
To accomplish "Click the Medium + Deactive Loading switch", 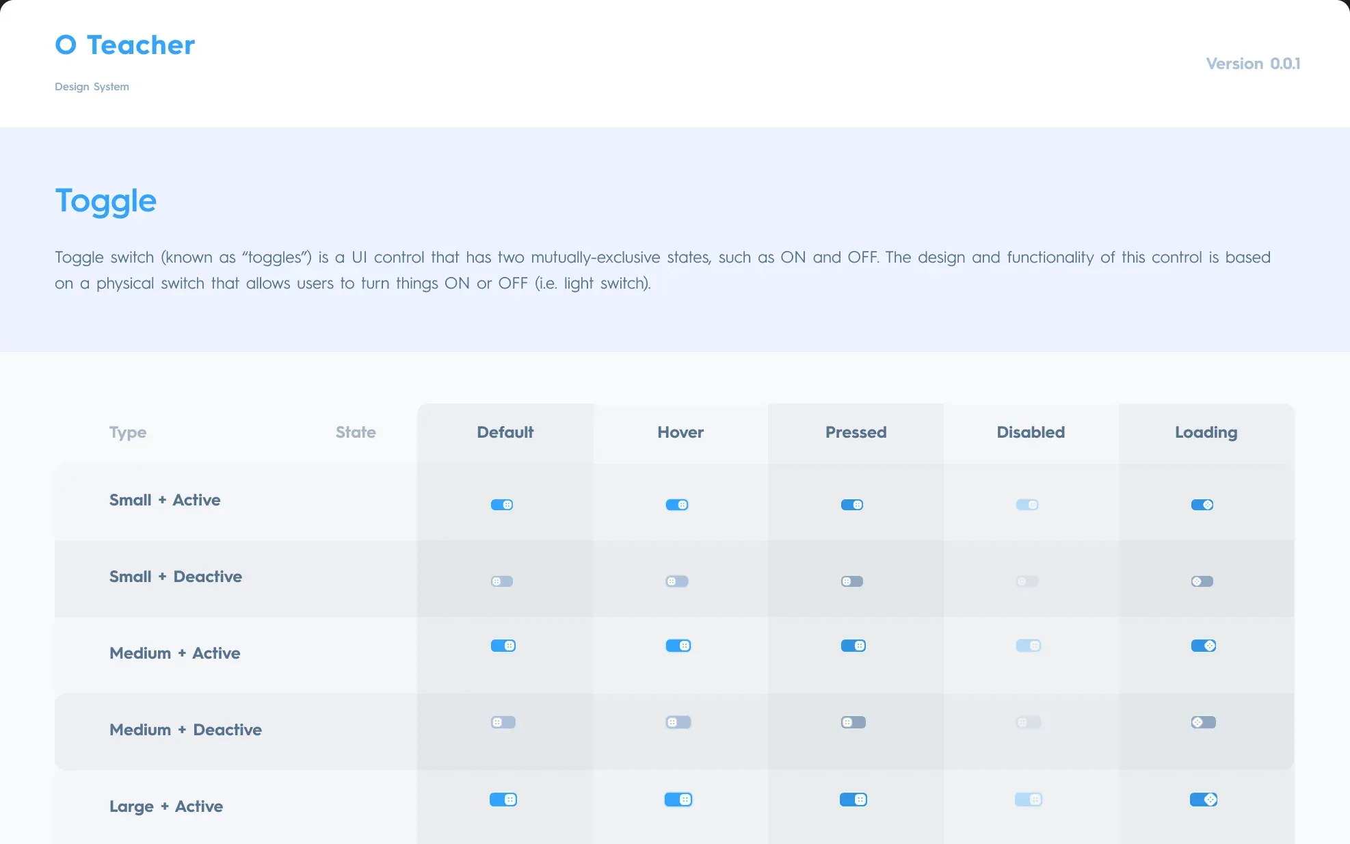I will point(1204,722).
